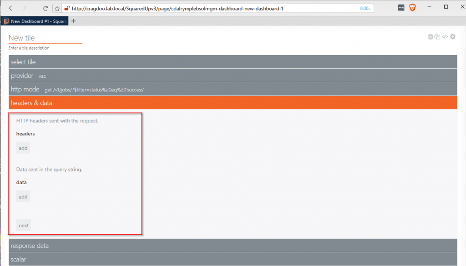Click the browser back arrow
Image resolution: width=466 pixels, height=266 pixels.
pyautogui.click(x=11, y=8)
